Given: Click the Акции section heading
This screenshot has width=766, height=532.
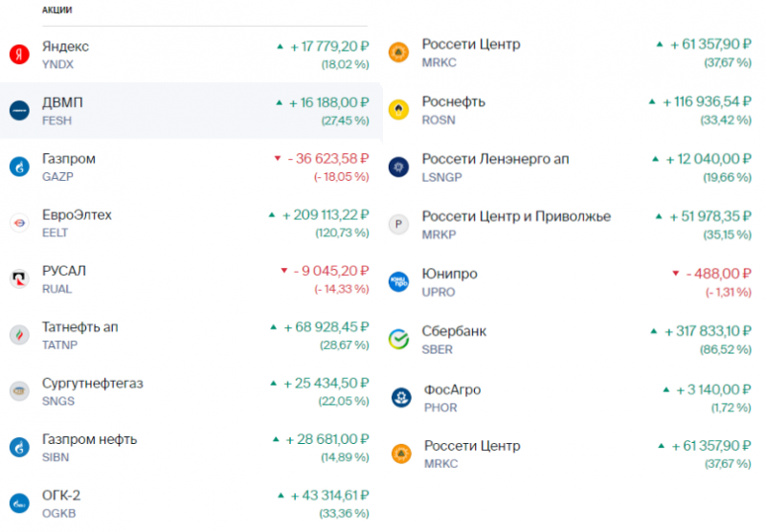Looking at the screenshot, I should (56, 10).
